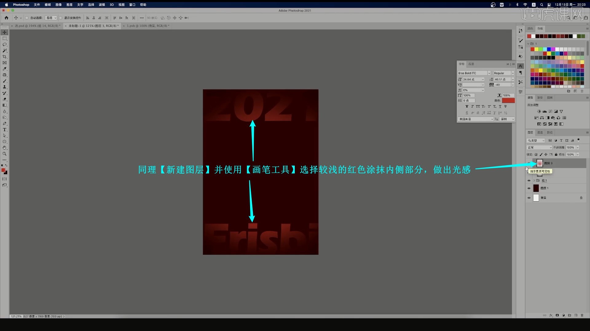Select the Zoom tool in toolbox

click(x=5, y=154)
